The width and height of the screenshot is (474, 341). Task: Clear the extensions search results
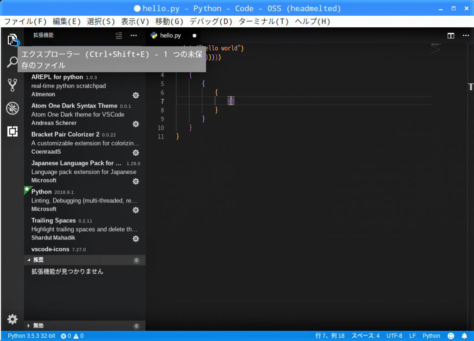[x=119, y=35]
